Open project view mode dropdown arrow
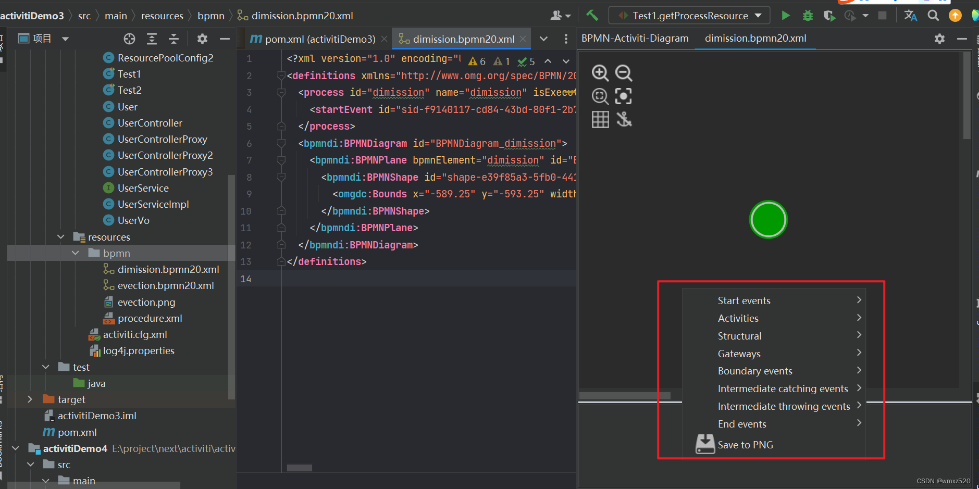The height and width of the screenshot is (489, 979). point(65,39)
